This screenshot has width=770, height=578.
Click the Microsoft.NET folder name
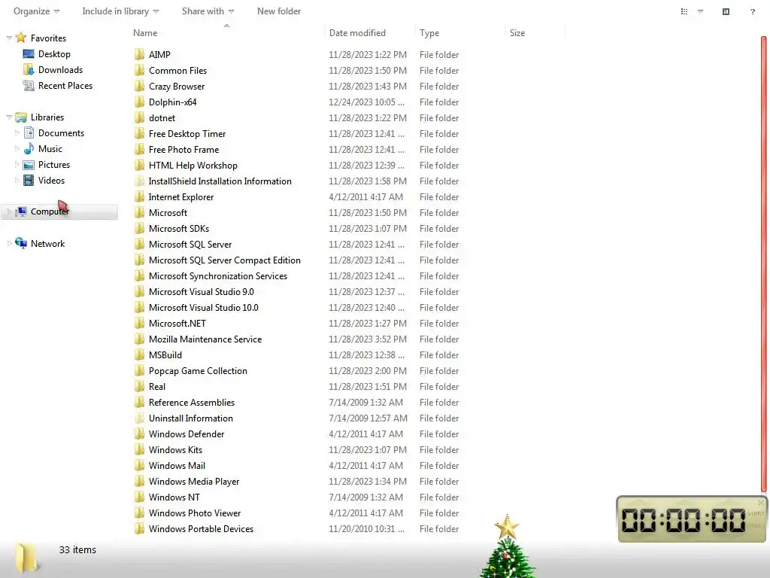click(x=177, y=323)
